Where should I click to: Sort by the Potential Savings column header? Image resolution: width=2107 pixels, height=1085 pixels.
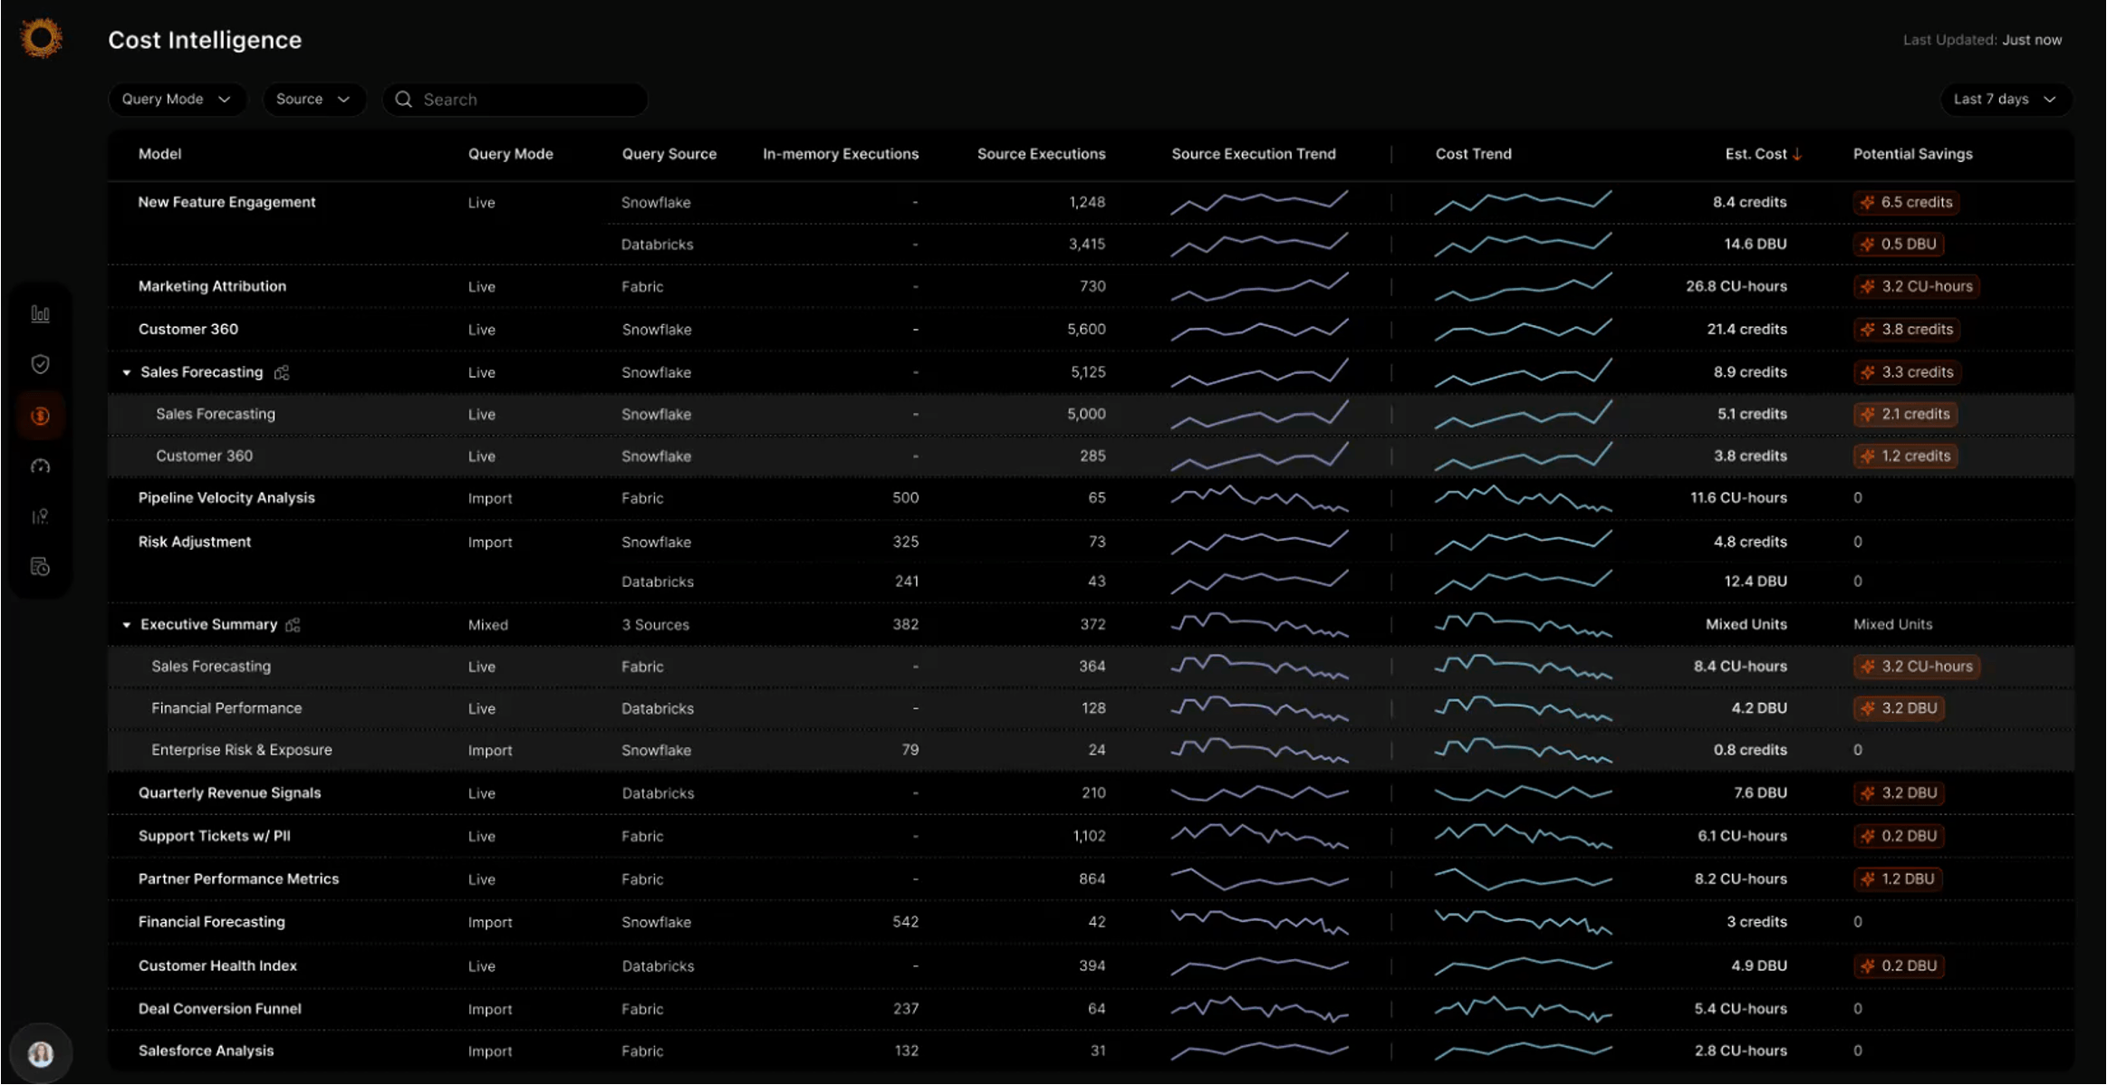(1913, 154)
